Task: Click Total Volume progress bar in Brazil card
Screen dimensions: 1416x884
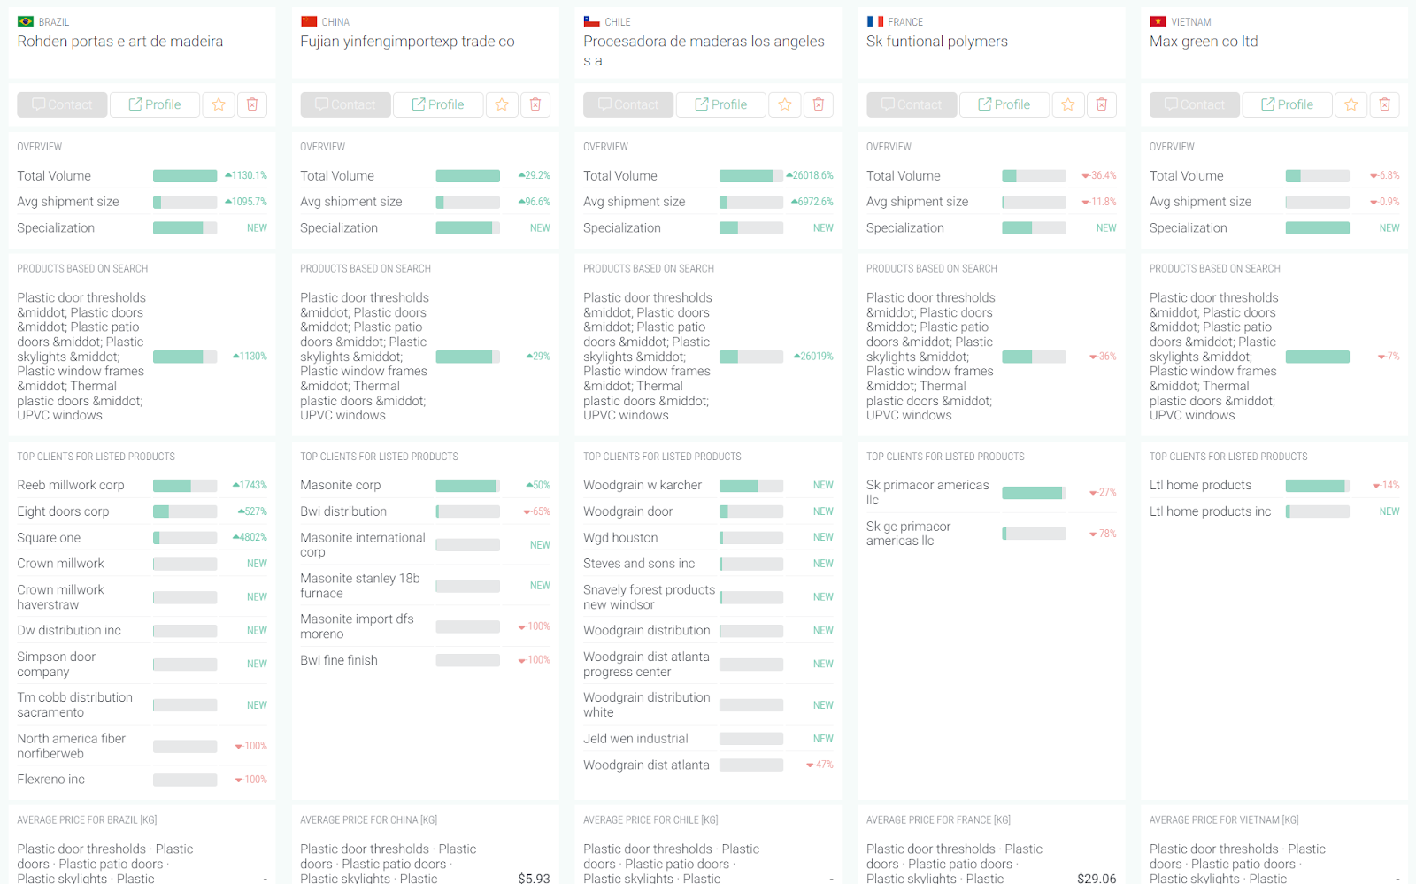Action: point(185,176)
